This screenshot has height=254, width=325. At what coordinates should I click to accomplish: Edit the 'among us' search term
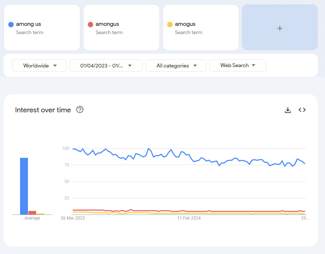[x=29, y=24]
